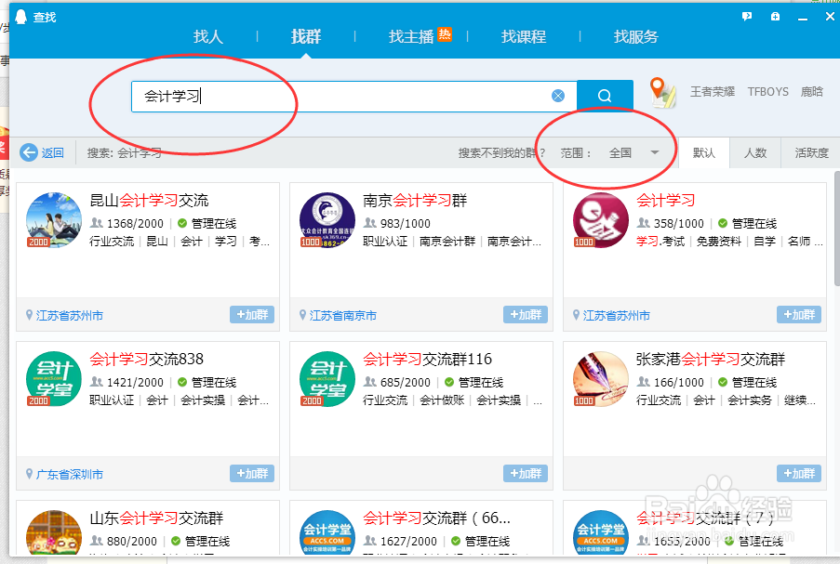Click tag 职业认证 under 南京会计学习群
This screenshot has height=564, width=840.
pyautogui.click(x=384, y=242)
